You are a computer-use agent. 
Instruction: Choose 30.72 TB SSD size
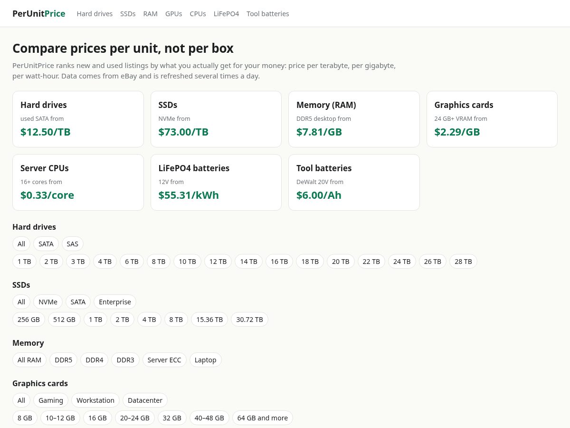tap(249, 320)
